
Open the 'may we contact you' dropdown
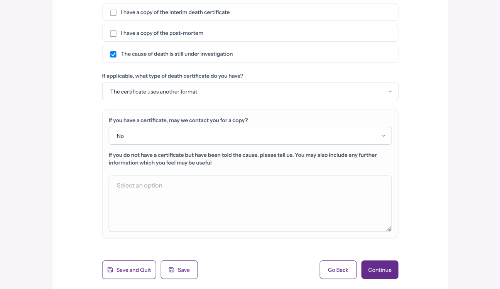pyautogui.click(x=250, y=136)
